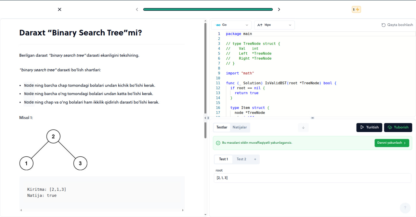Select the Test 2 tab

tap(241, 159)
